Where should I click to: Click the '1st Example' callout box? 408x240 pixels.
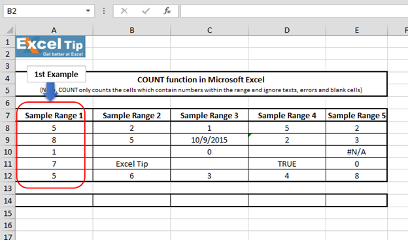pyautogui.click(x=56, y=74)
